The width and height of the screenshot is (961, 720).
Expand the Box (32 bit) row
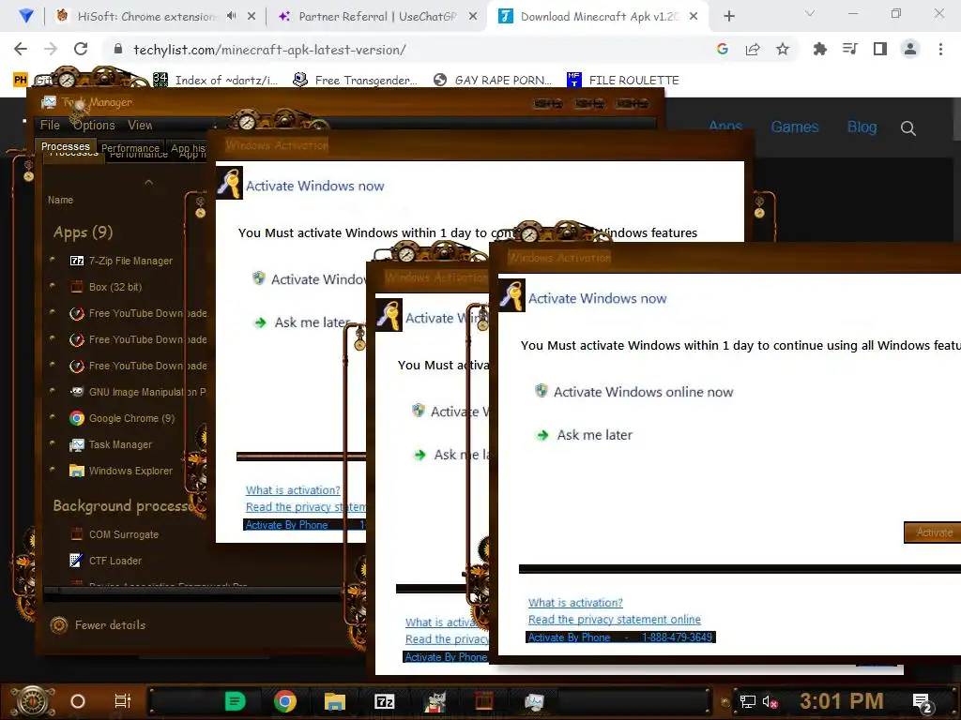[53, 286]
